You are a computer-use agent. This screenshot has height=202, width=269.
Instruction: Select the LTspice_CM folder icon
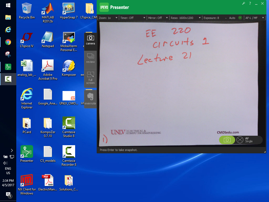click(89, 11)
